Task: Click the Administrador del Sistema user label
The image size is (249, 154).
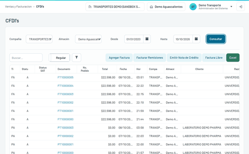Action: 213,9
